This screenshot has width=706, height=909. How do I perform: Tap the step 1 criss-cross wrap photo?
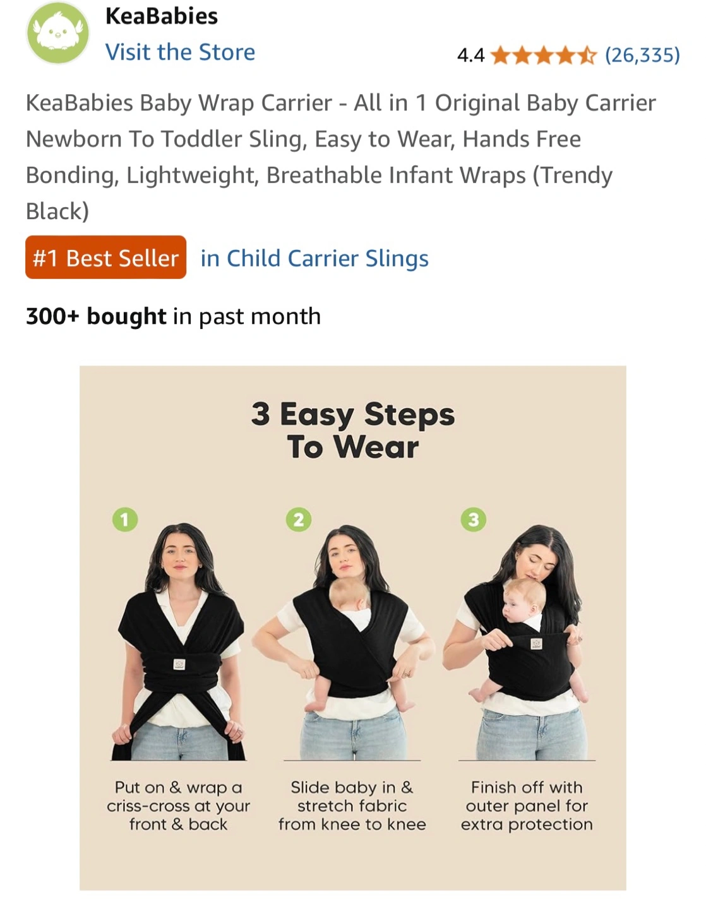pos(179,641)
